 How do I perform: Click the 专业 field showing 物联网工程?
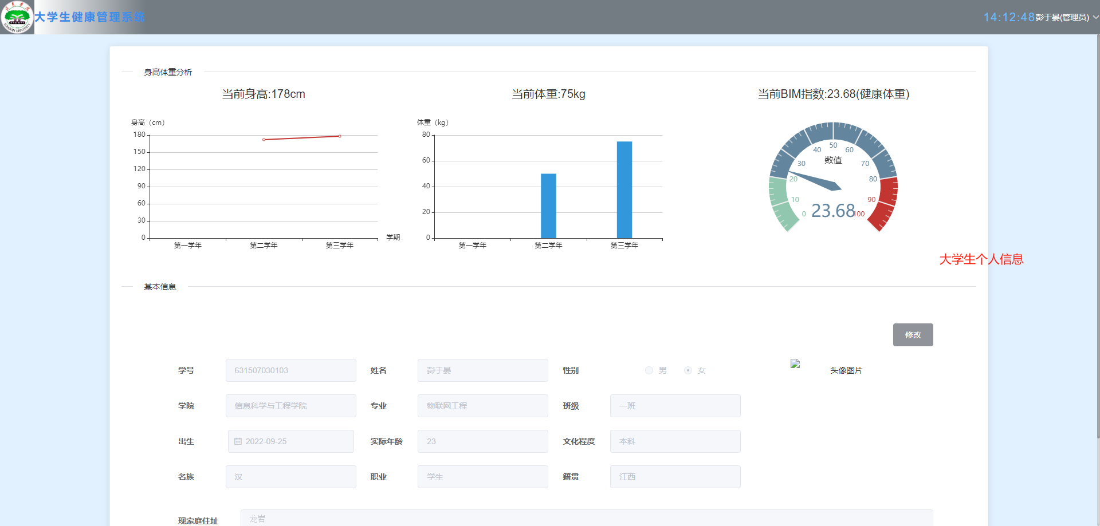click(482, 406)
